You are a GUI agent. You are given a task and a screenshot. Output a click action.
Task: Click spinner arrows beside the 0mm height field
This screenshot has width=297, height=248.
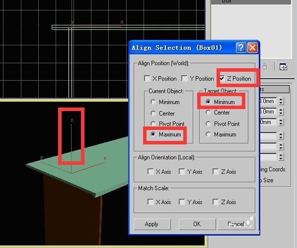click(x=281, y=122)
